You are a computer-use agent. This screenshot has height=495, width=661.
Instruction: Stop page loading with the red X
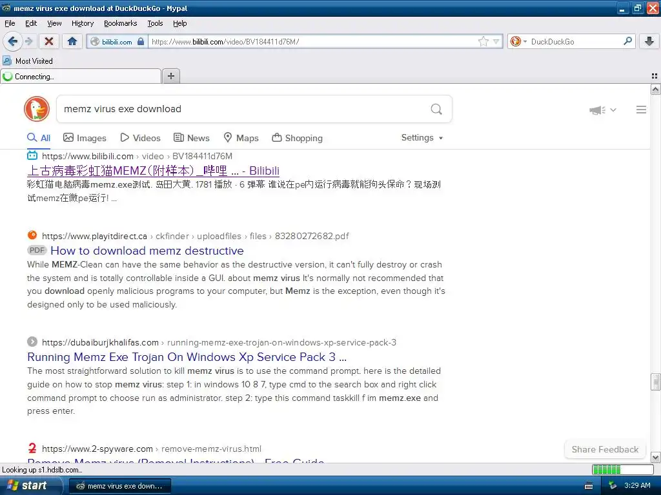click(x=49, y=41)
